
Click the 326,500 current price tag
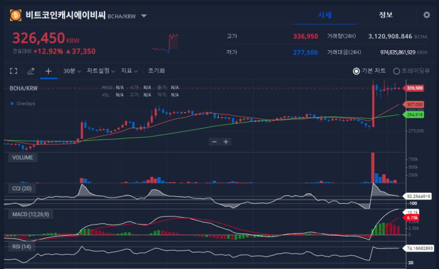point(414,88)
